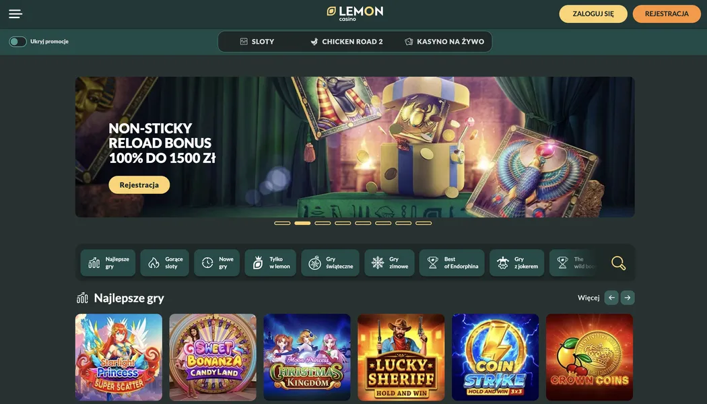The height and width of the screenshot is (404, 707).
Task: Switch to the Sloty tab
Action: tap(257, 42)
